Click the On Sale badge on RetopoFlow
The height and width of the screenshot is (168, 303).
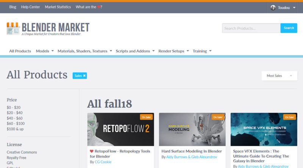point(146,117)
